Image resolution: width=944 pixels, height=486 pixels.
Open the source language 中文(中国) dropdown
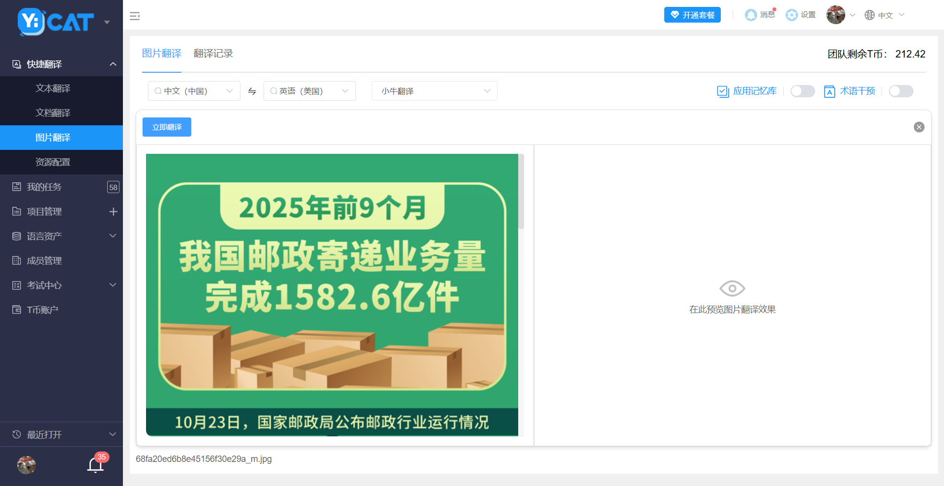coord(194,91)
